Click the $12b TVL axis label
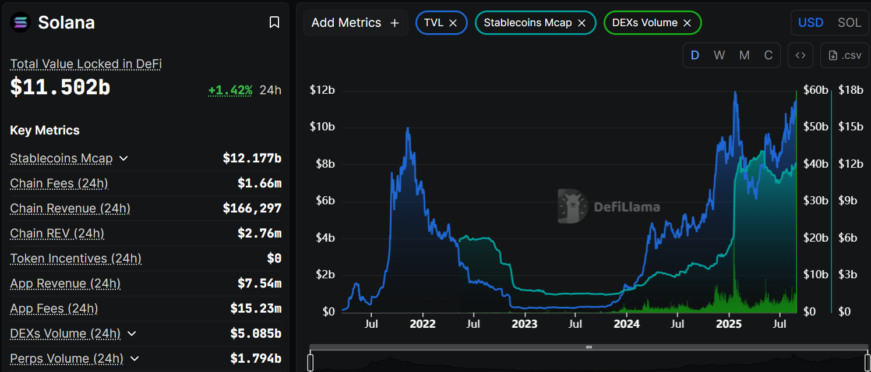871x372 pixels. [x=322, y=90]
